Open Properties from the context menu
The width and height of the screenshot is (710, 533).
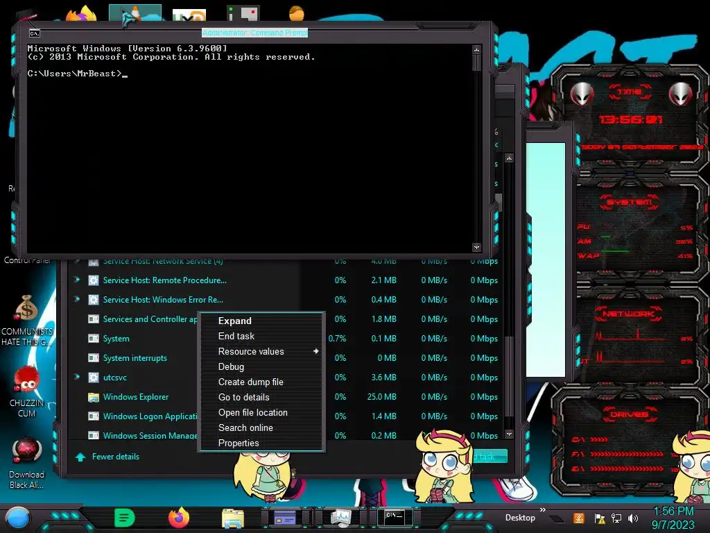point(239,443)
